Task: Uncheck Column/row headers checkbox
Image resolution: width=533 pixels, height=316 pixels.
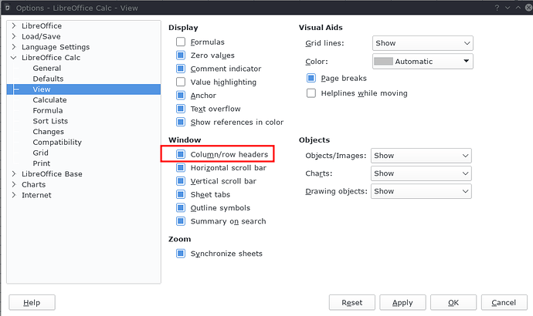Action: coord(181,154)
